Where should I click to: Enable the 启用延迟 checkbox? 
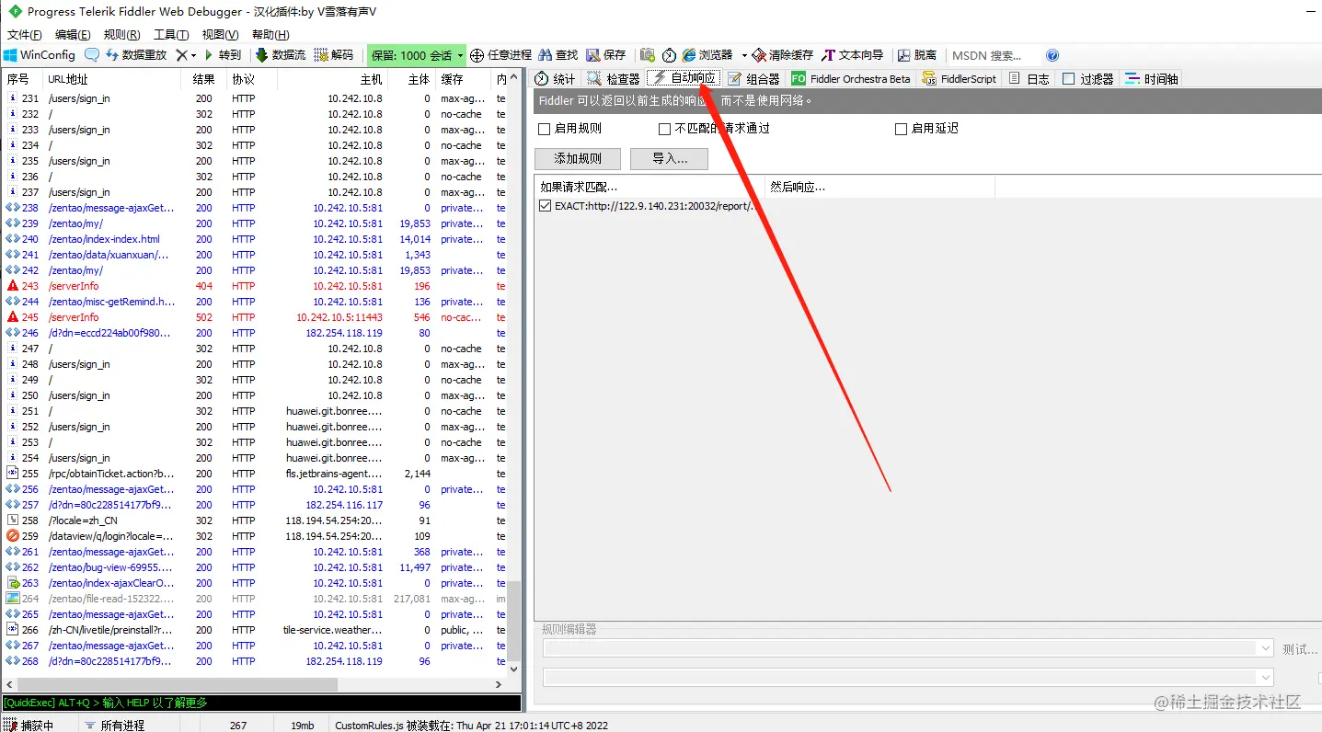click(x=902, y=129)
